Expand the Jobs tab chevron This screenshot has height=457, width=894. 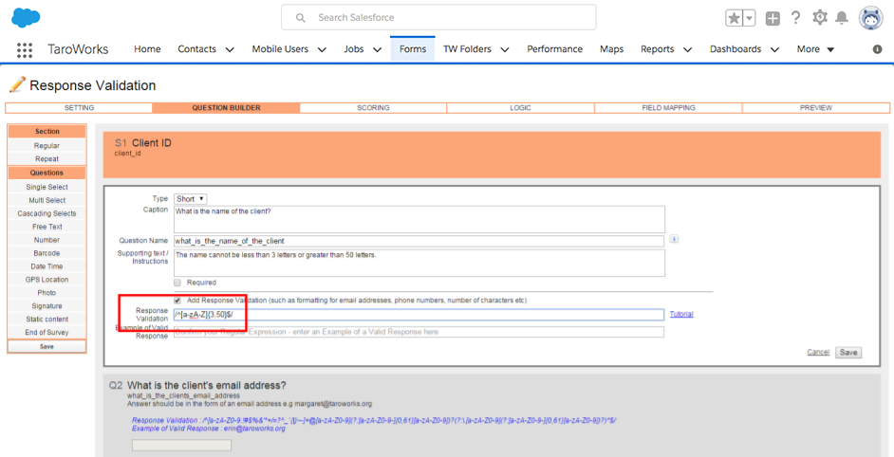tap(378, 49)
